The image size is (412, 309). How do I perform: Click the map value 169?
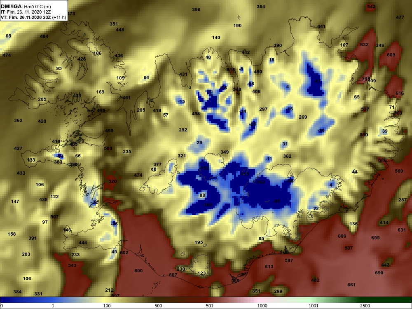tap(100, 92)
